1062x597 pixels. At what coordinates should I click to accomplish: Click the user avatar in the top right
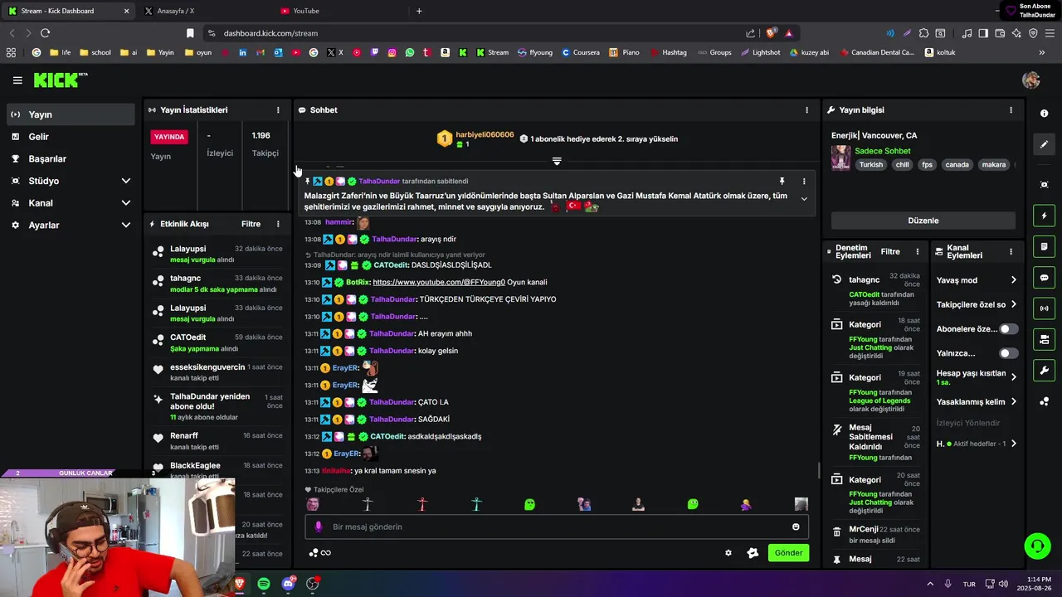tap(1031, 80)
